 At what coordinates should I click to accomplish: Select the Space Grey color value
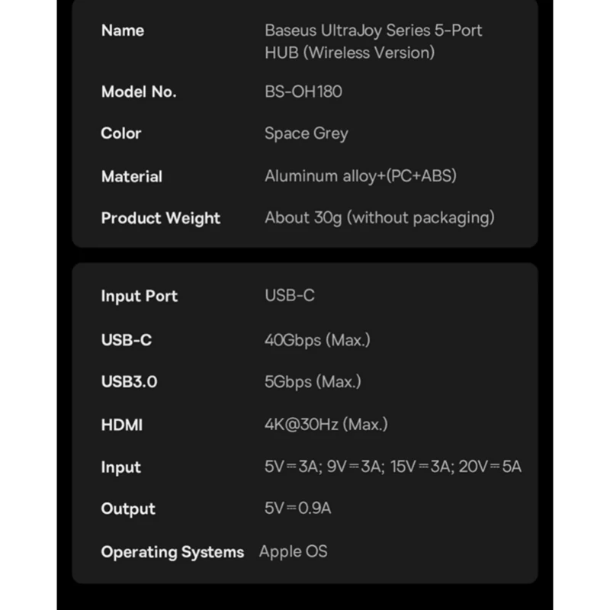click(306, 133)
